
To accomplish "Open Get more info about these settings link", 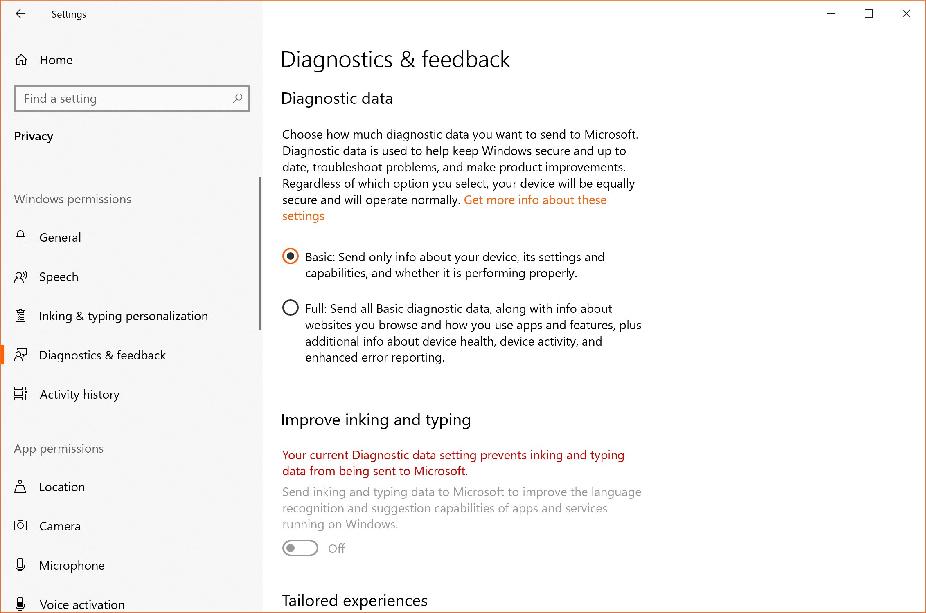I will (x=444, y=208).
